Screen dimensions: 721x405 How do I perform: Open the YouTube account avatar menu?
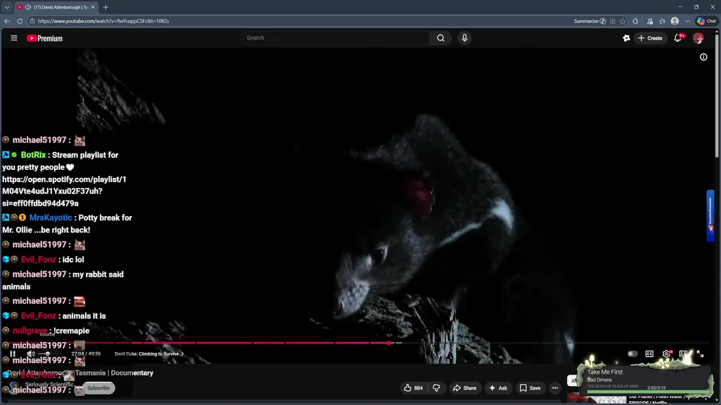click(698, 38)
